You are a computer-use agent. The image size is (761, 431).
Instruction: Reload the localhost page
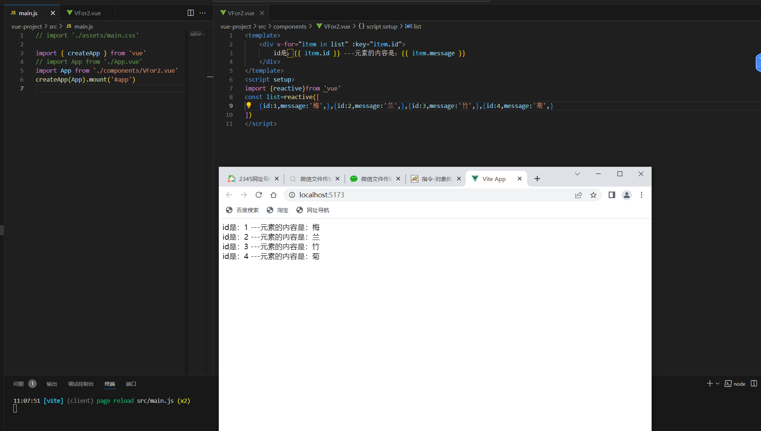[x=259, y=195]
